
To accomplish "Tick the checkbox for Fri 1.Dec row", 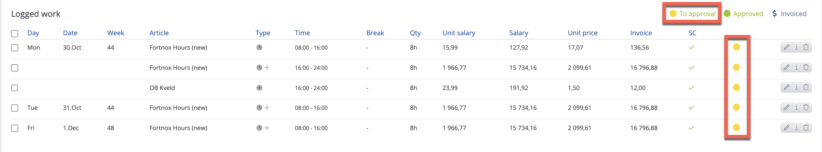I will coord(14,128).
